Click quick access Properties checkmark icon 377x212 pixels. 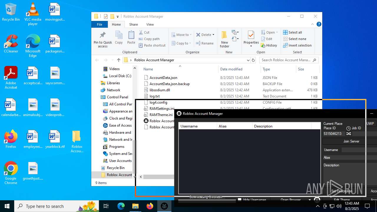[x=106, y=16]
